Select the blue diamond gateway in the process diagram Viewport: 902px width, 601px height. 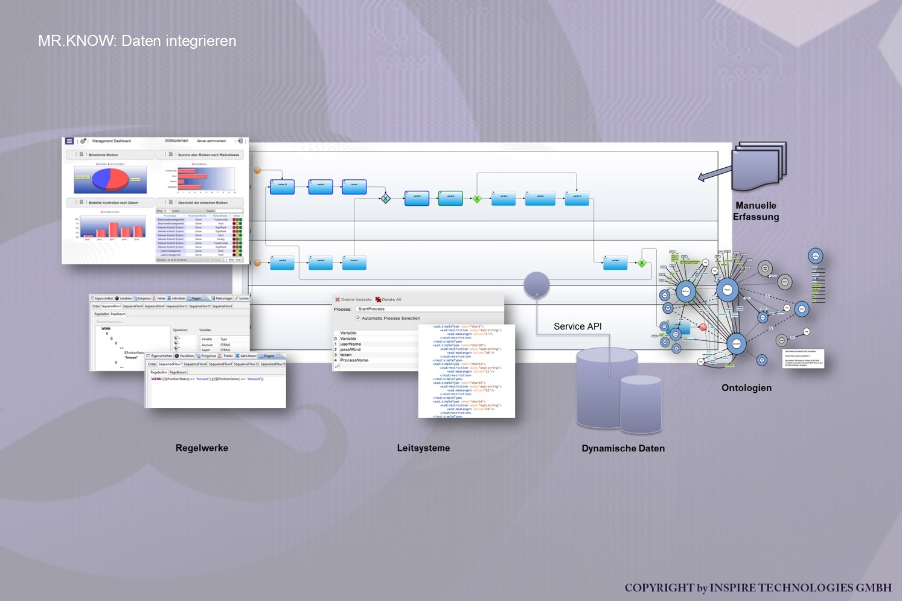(385, 198)
